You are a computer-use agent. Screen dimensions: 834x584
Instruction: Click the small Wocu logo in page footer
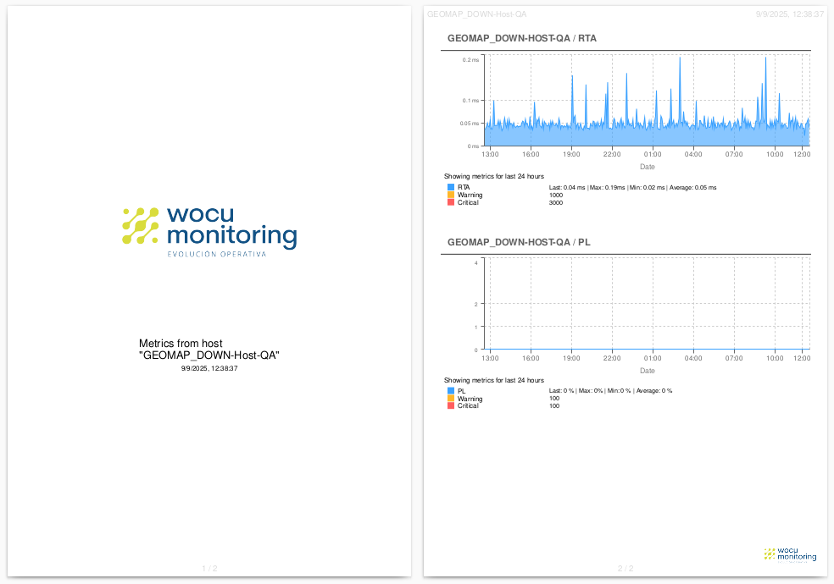pos(790,554)
